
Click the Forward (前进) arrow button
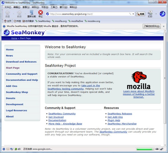tap(19, 14)
